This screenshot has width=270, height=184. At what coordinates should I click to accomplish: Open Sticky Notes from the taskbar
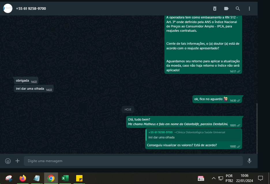click(x=79, y=178)
